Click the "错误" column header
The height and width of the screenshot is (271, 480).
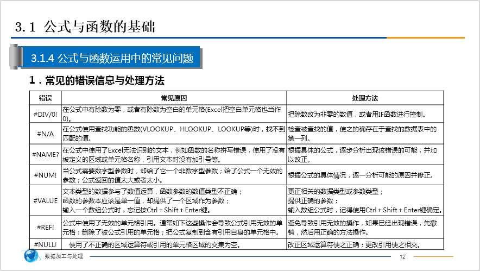45,98
